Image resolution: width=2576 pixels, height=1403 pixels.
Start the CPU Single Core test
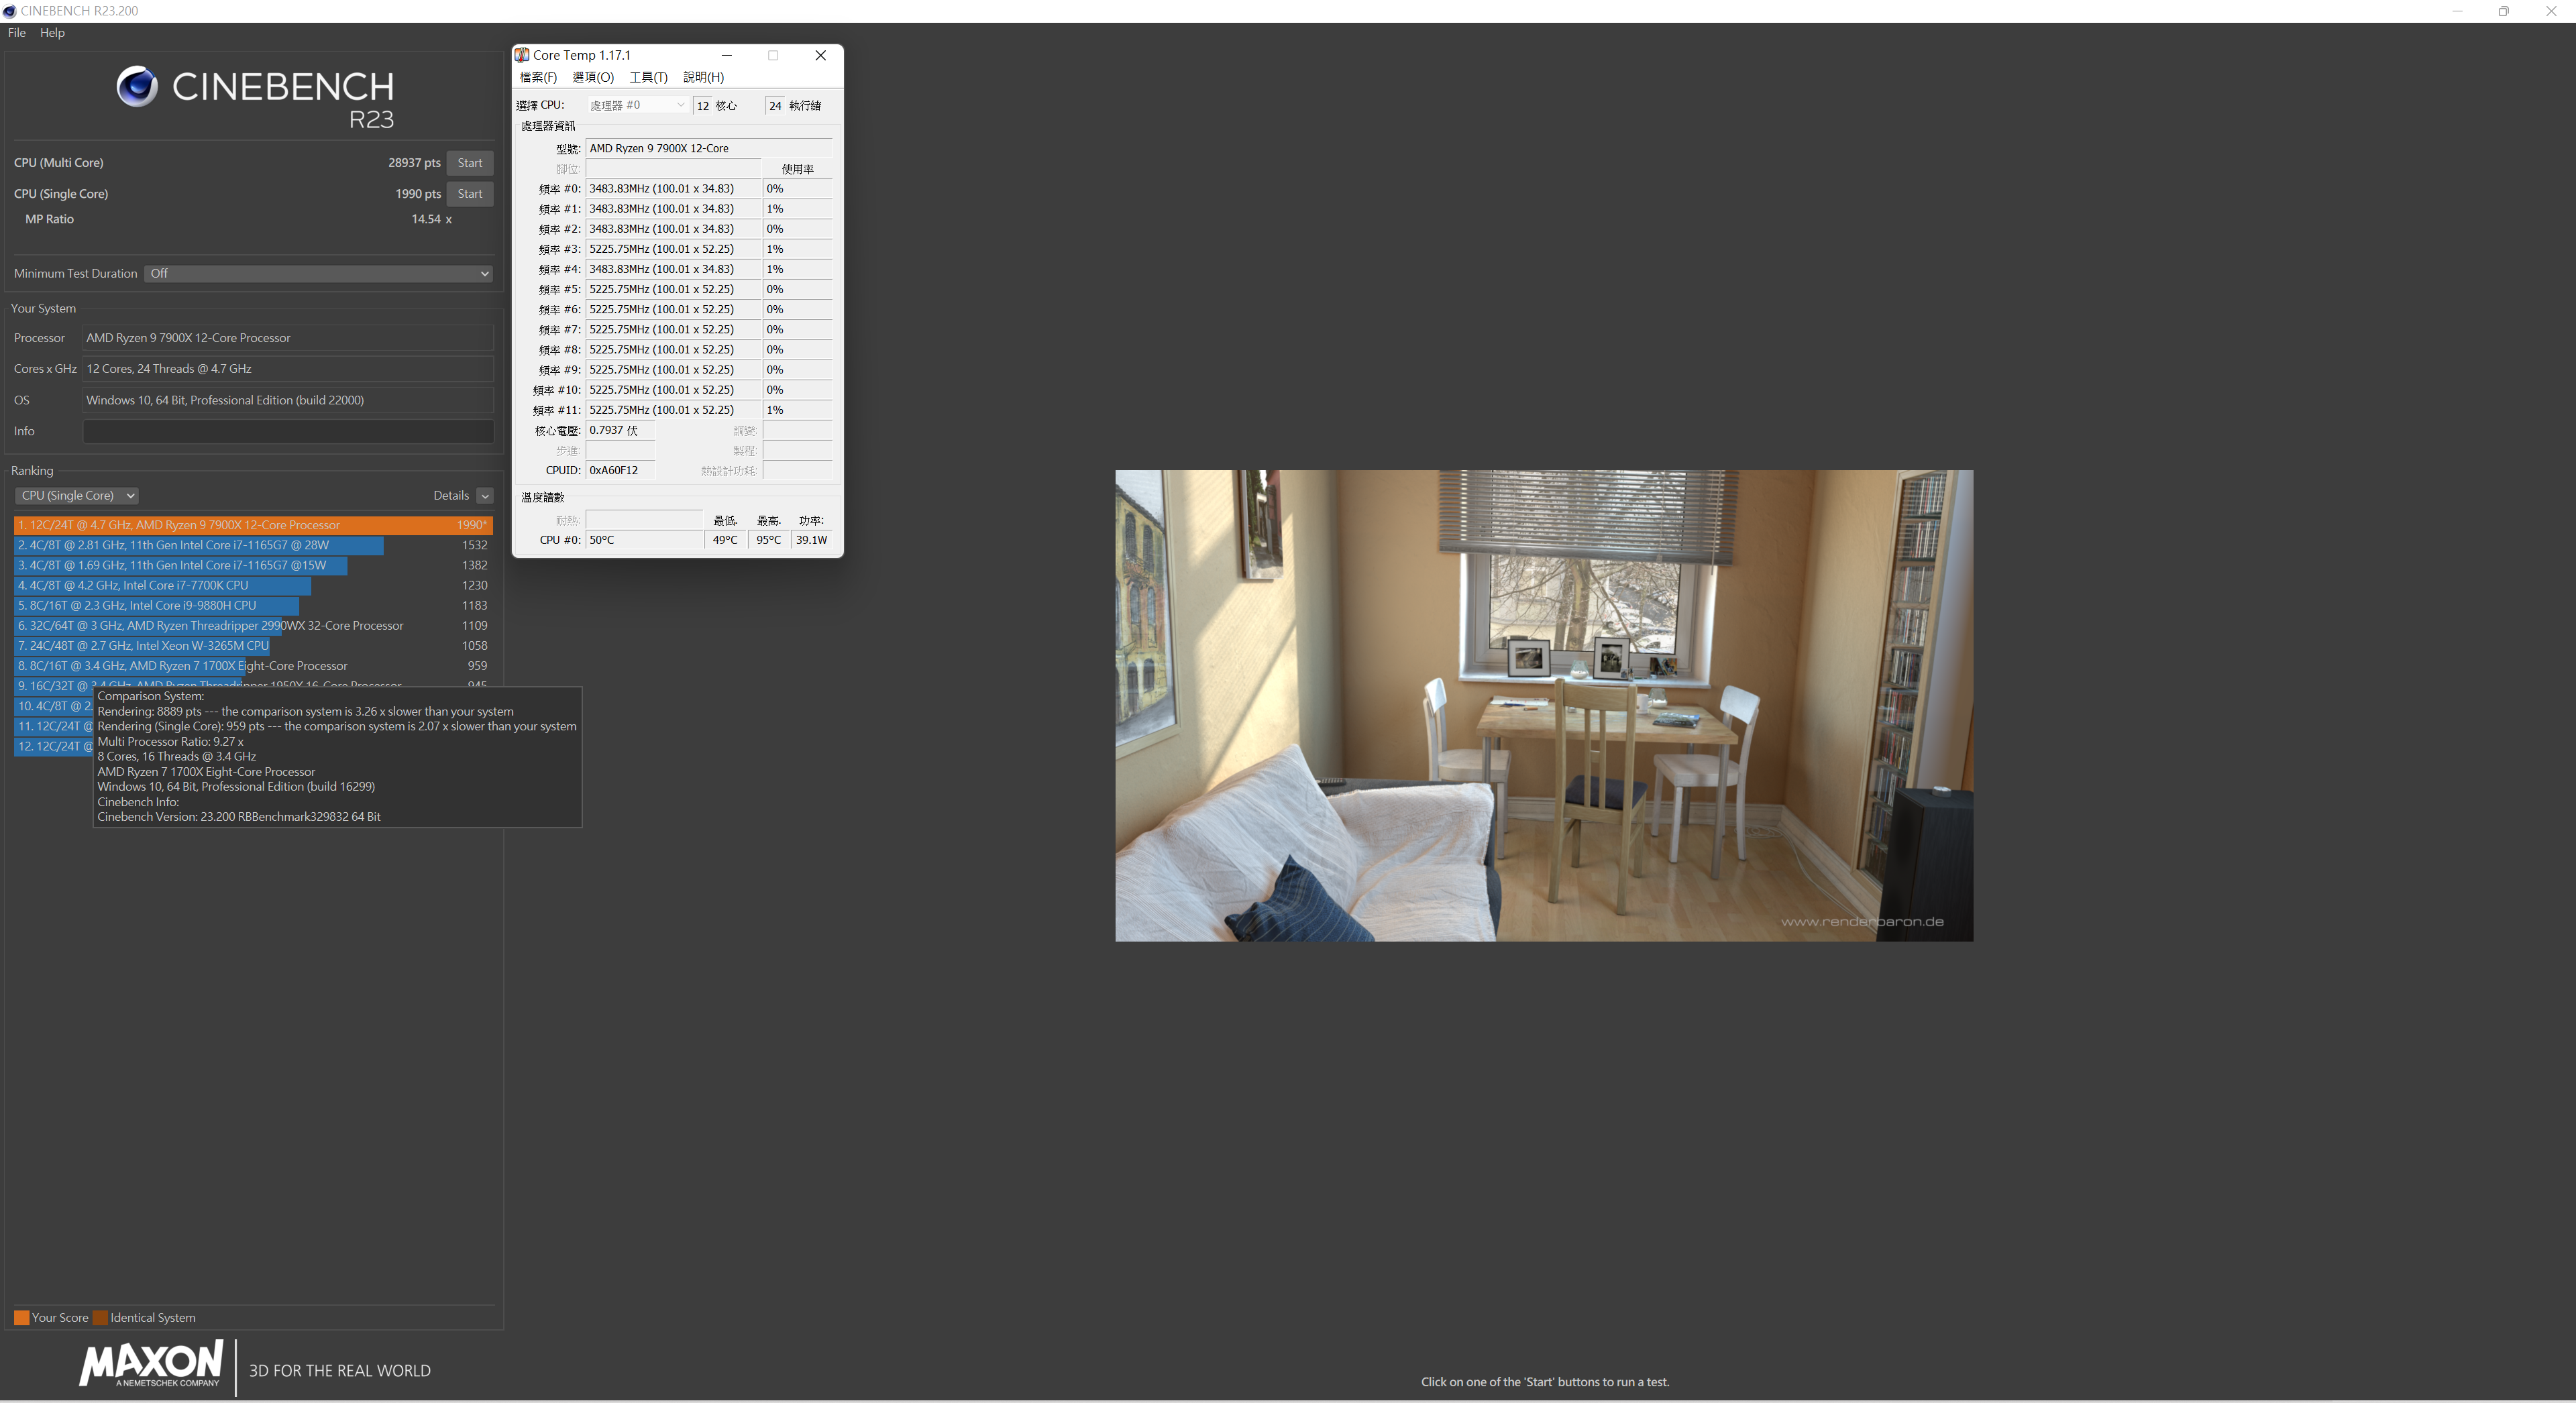click(469, 194)
